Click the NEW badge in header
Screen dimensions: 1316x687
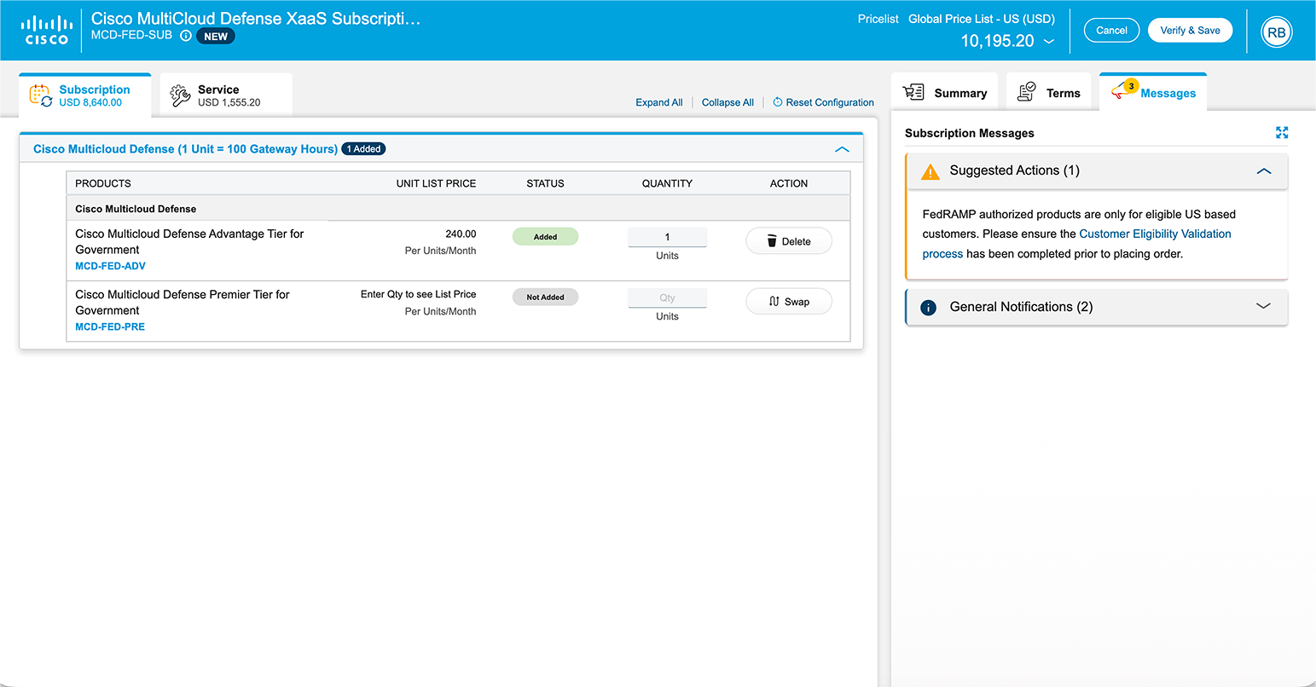[216, 37]
